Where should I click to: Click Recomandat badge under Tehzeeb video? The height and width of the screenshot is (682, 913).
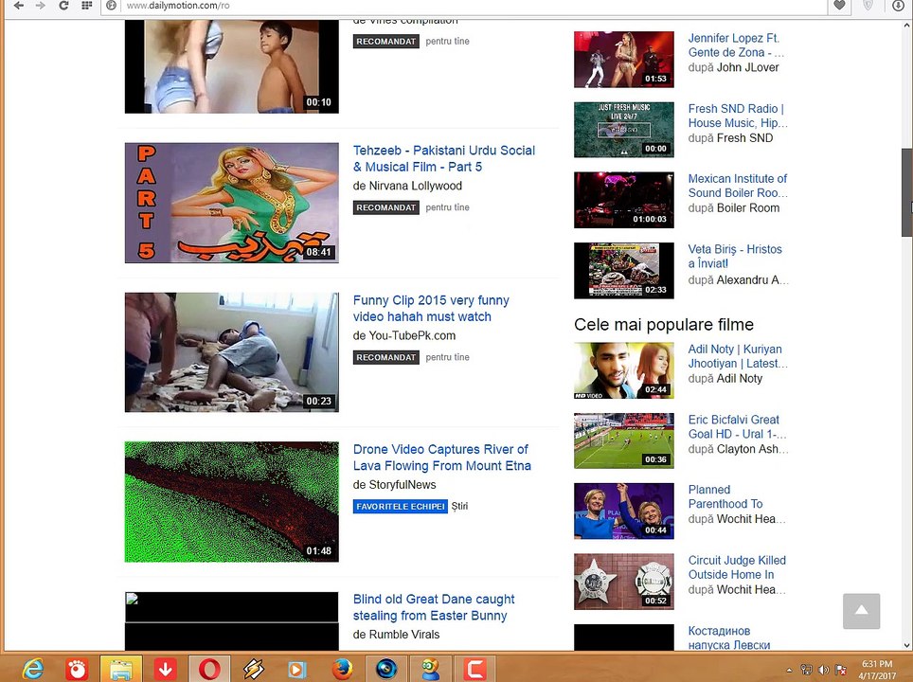pos(386,207)
